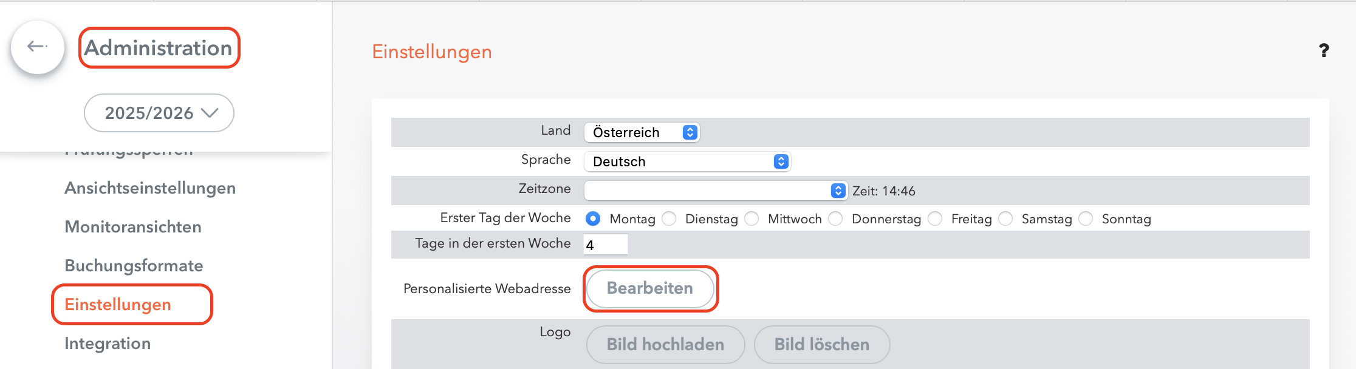Click the back arrow button
The width and height of the screenshot is (1356, 369).
click(38, 47)
